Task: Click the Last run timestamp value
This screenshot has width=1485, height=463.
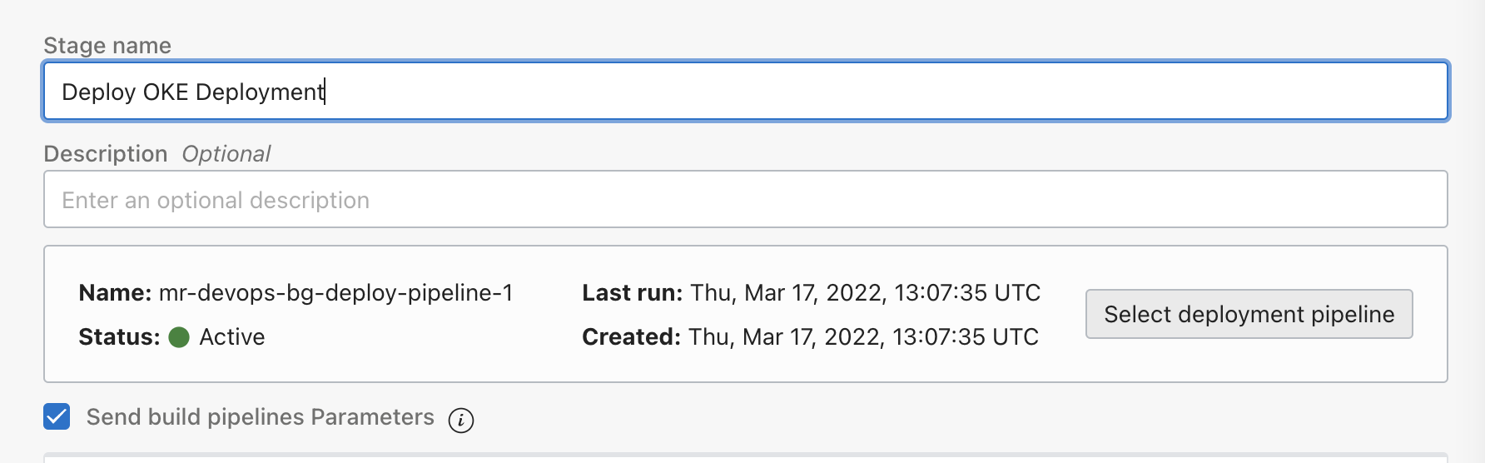Action: (x=865, y=293)
